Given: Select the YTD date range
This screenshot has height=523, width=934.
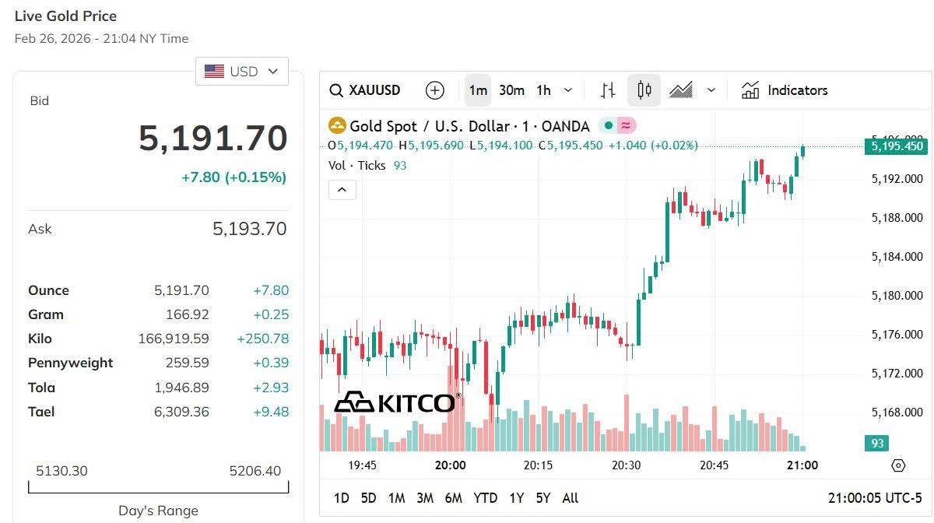Looking at the screenshot, I should [485, 498].
